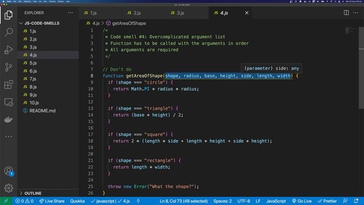Open README.md in the explorer
This screenshot has width=364, height=205.
(42, 110)
